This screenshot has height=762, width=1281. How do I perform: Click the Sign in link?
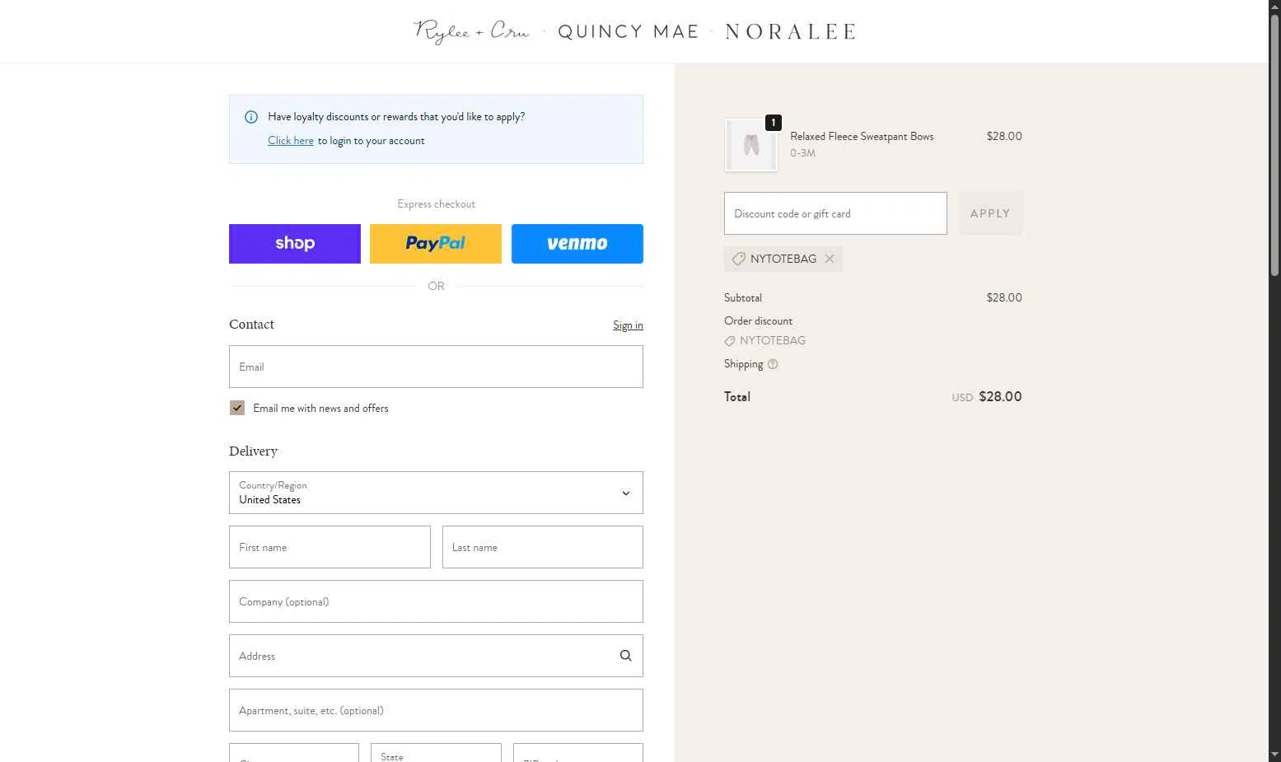click(x=628, y=325)
